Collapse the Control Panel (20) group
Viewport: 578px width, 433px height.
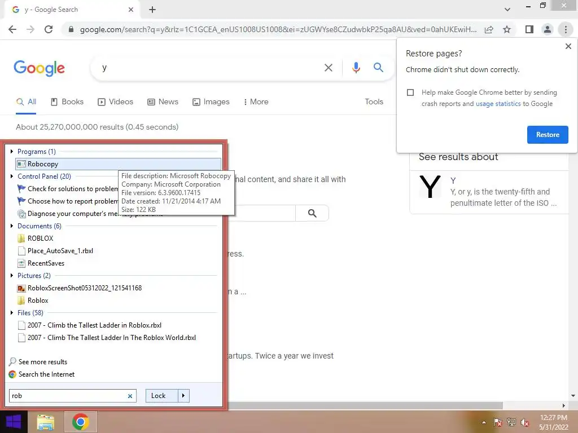pyautogui.click(x=12, y=176)
